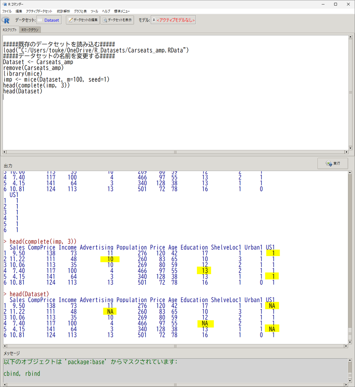This screenshot has height=387, width=355.
Task: Click the データセットを表示 view dataset button
Action: [117, 20]
